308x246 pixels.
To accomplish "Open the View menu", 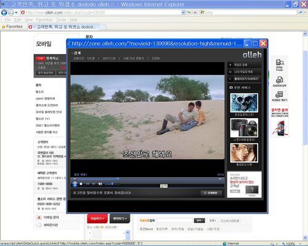I will click(x=29, y=20).
